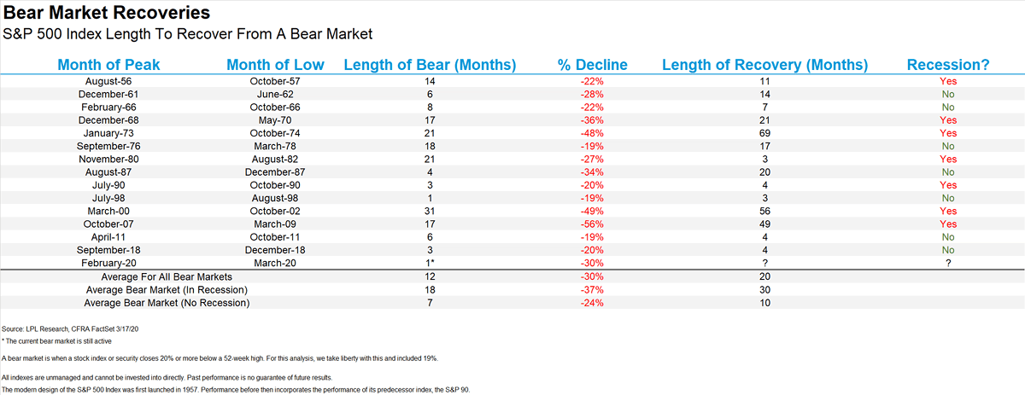Click the Month of Peak column header
The image size is (1025, 395).
108,65
